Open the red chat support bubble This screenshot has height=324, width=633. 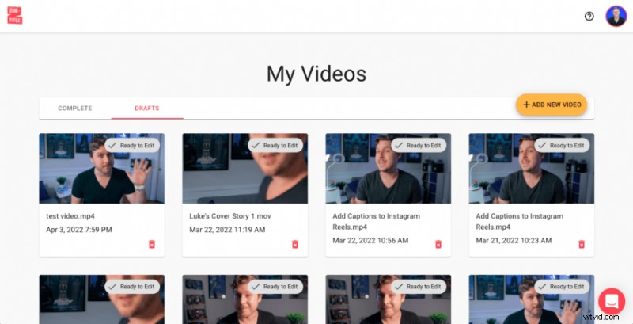(612, 301)
